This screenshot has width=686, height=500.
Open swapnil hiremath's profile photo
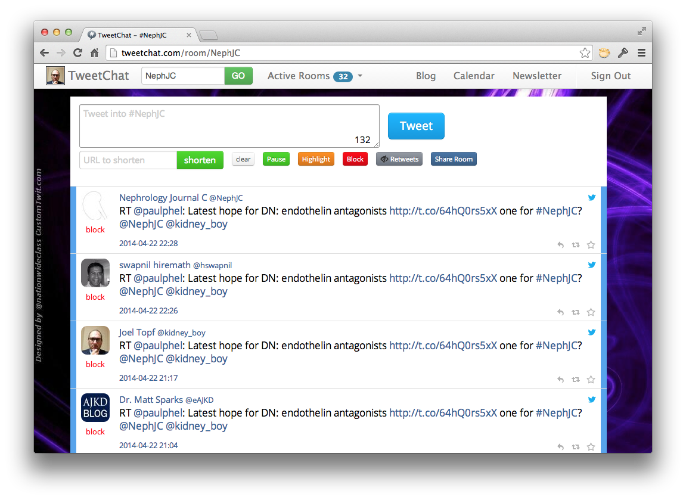pyautogui.click(x=95, y=273)
